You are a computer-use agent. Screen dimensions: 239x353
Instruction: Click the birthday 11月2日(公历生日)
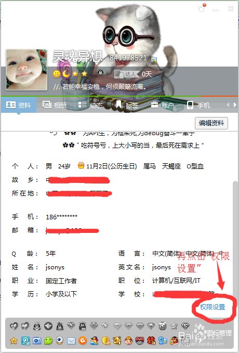[x=112, y=166]
